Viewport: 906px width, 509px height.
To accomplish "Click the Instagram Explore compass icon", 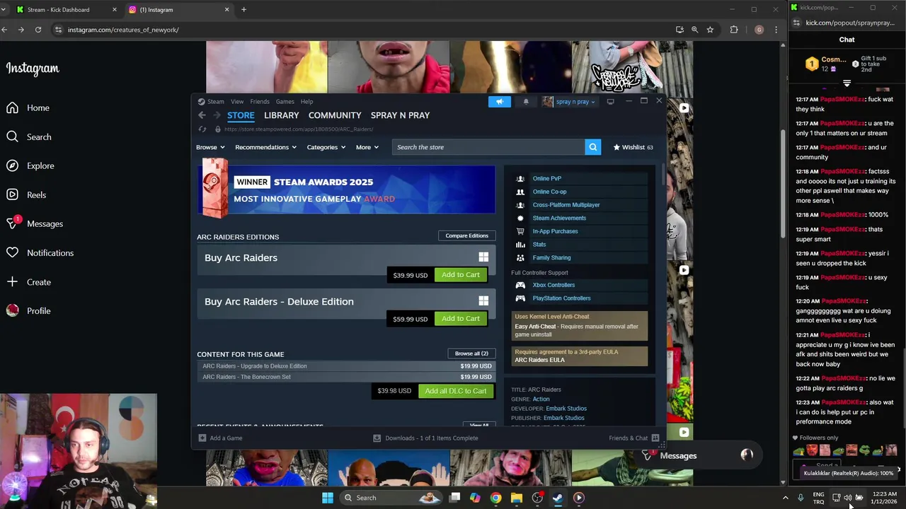I will point(13,166).
